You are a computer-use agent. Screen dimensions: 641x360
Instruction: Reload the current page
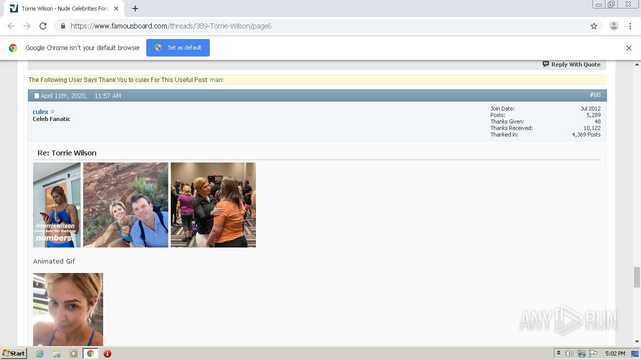coord(43,26)
